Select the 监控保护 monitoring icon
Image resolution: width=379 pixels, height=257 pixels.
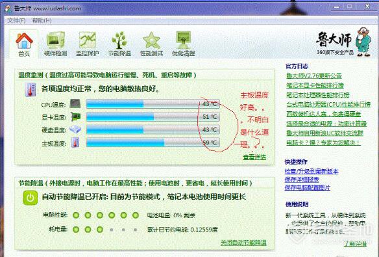pos(87,44)
